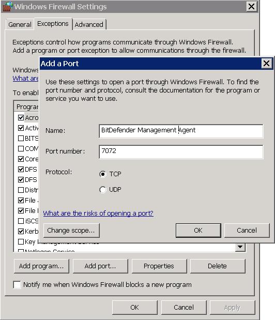Click the Properties button
This screenshot has height=320, width=275.
click(159, 266)
